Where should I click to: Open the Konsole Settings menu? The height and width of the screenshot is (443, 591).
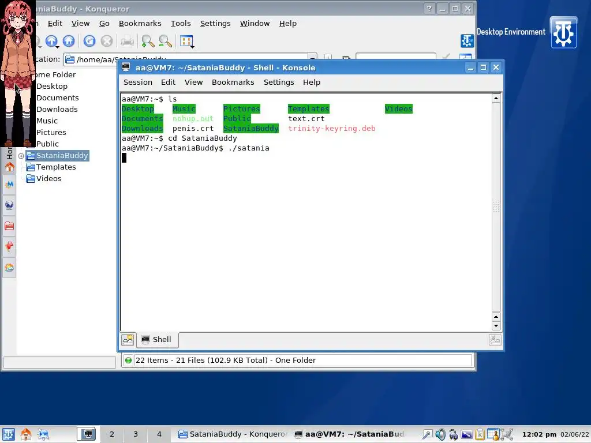[x=279, y=82]
